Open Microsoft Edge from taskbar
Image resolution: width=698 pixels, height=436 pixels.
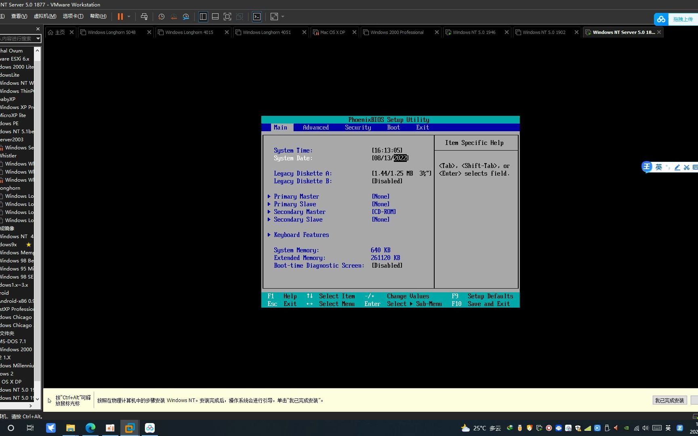click(90, 428)
